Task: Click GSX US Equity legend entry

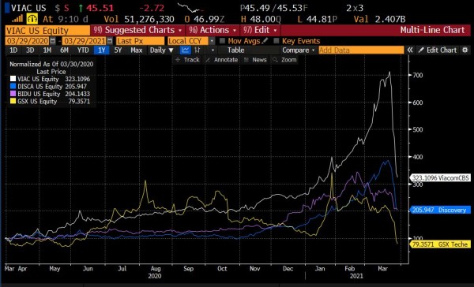Action: click(51, 101)
